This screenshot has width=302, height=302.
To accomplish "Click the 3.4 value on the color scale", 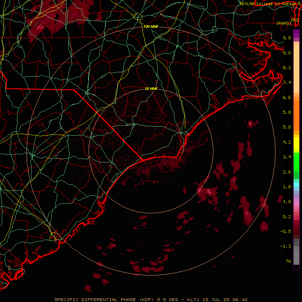I will click(287, 157).
